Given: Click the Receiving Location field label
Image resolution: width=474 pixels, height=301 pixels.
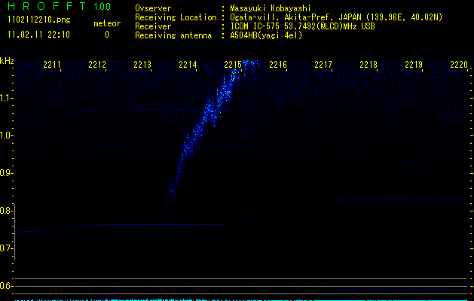Looking at the screenshot, I should pyautogui.click(x=176, y=17).
